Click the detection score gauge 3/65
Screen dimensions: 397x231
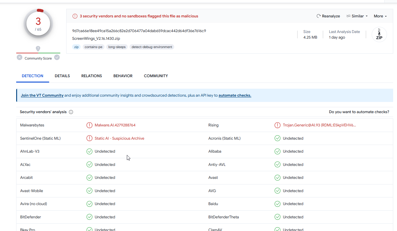pyautogui.click(x=38, y=24)
